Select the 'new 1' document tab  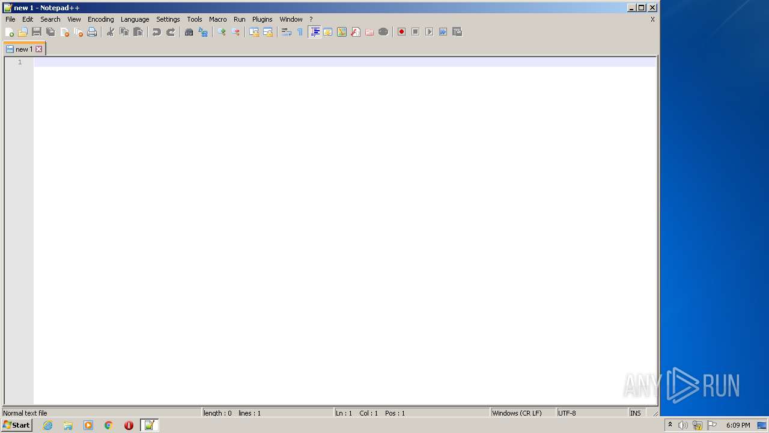(24, 49)
